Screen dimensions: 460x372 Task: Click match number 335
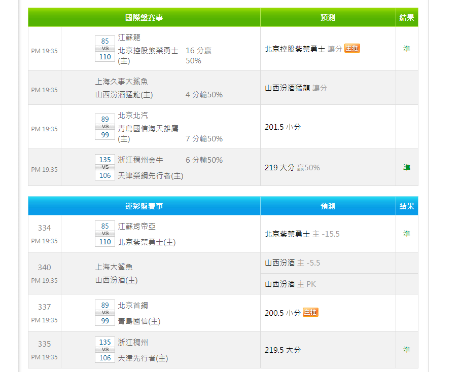pos(44,344)
